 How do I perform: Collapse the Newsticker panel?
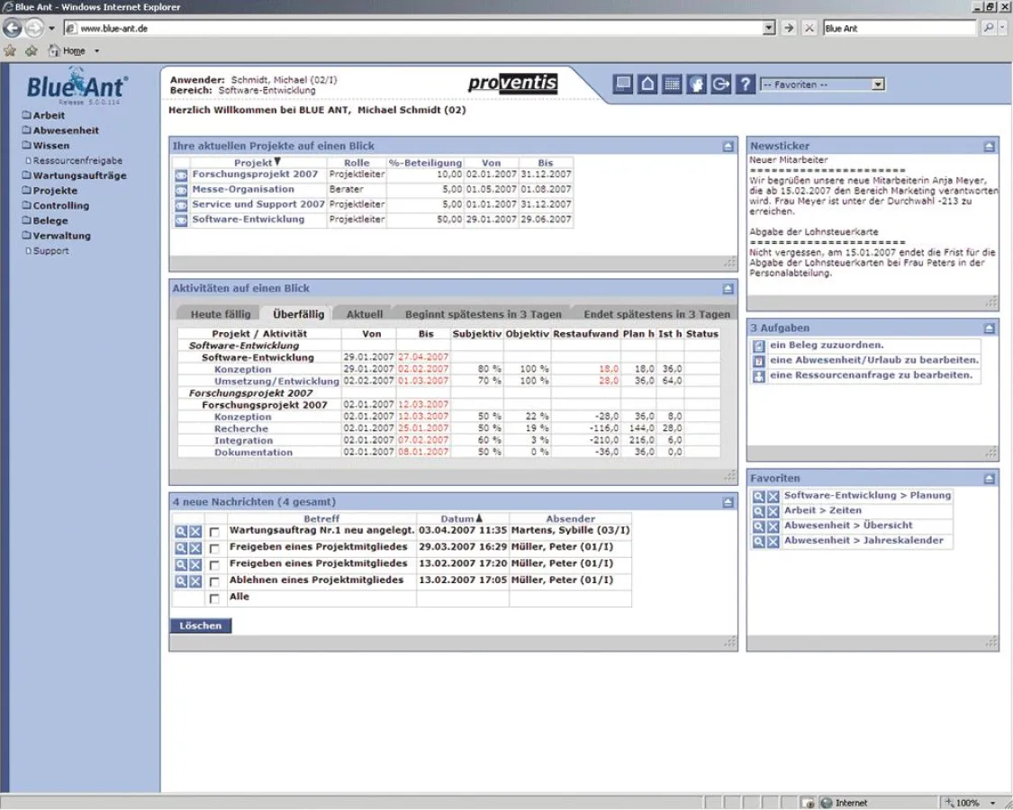point(989,146)
